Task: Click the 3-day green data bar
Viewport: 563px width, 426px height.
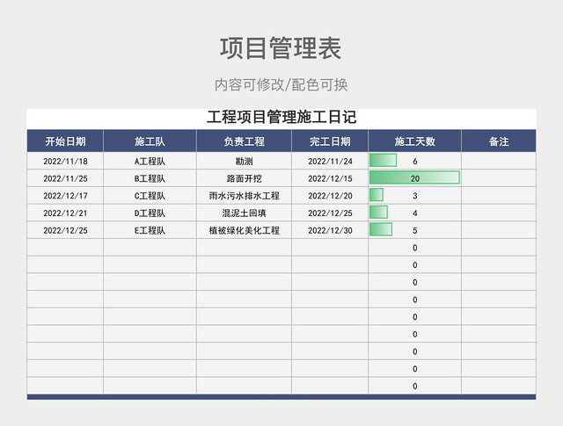Action: point(377,195)
